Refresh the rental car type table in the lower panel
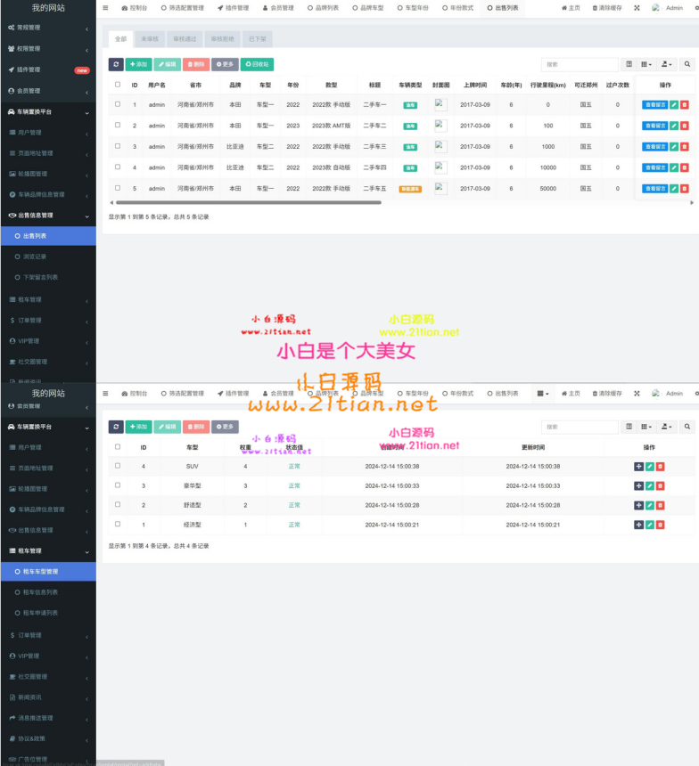Viewport: 699px width, 766px height. pos(116,427)
